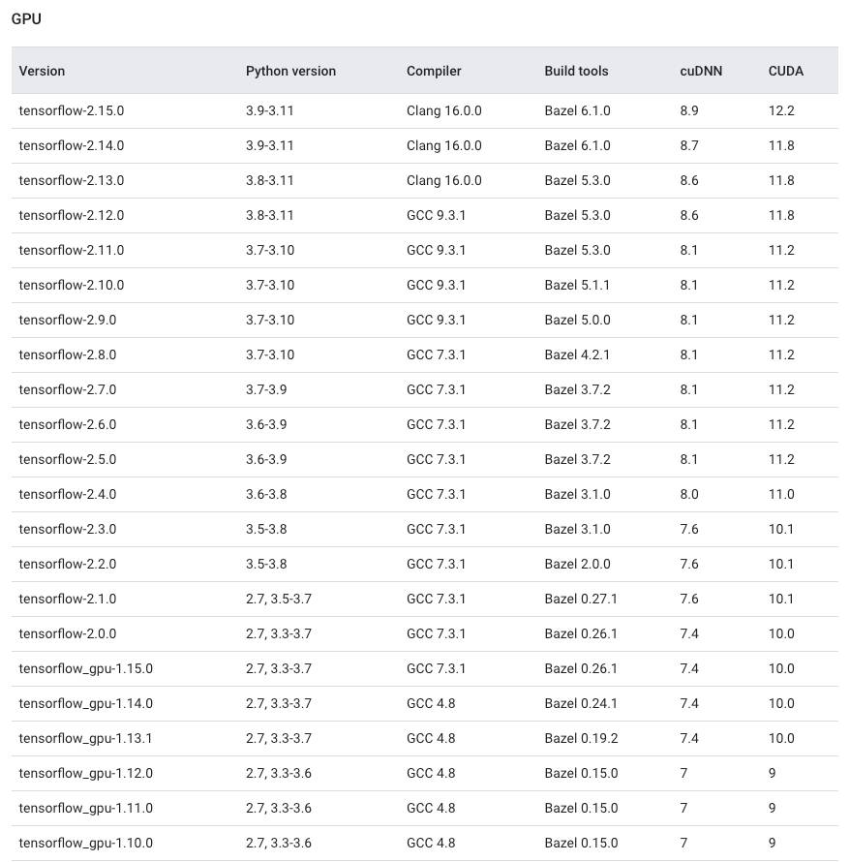Select the tensorflow-2.1.0 version cell
Screen dimensions: 850x862
pos(68,599)
